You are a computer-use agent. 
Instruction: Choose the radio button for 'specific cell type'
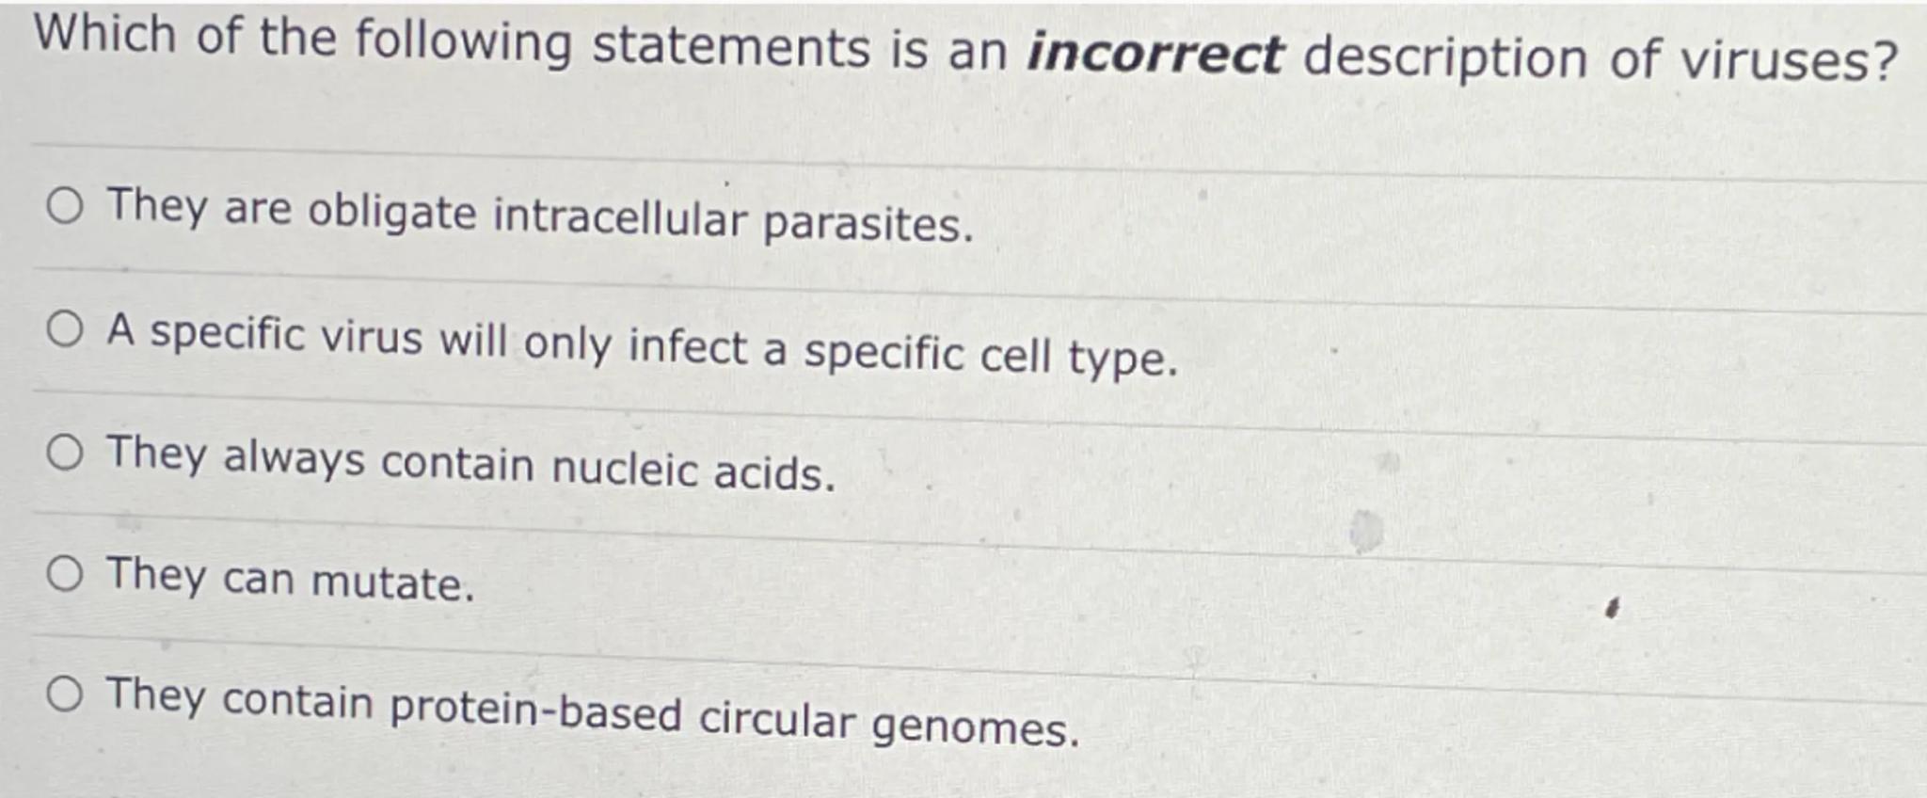tap(65, 329)
